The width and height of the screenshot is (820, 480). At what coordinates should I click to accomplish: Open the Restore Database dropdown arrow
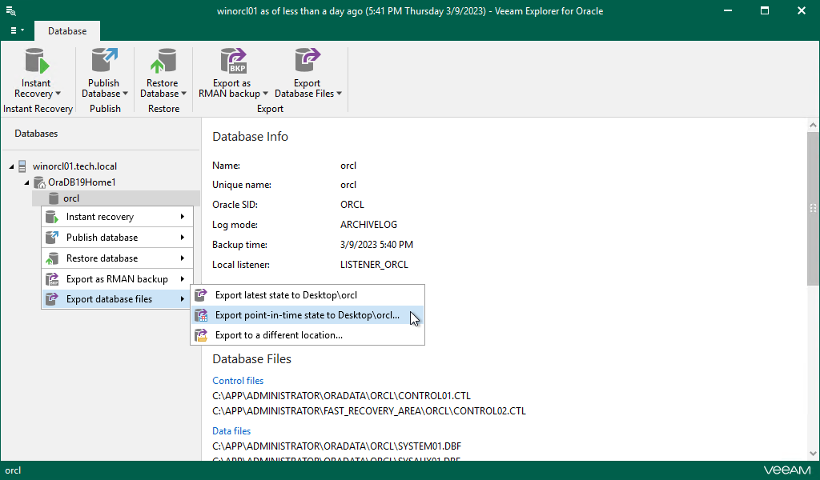[183, 94]
